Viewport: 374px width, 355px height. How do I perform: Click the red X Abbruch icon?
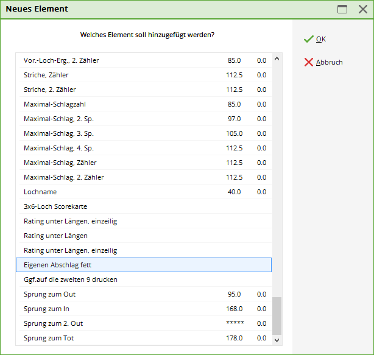pos(309,62)
